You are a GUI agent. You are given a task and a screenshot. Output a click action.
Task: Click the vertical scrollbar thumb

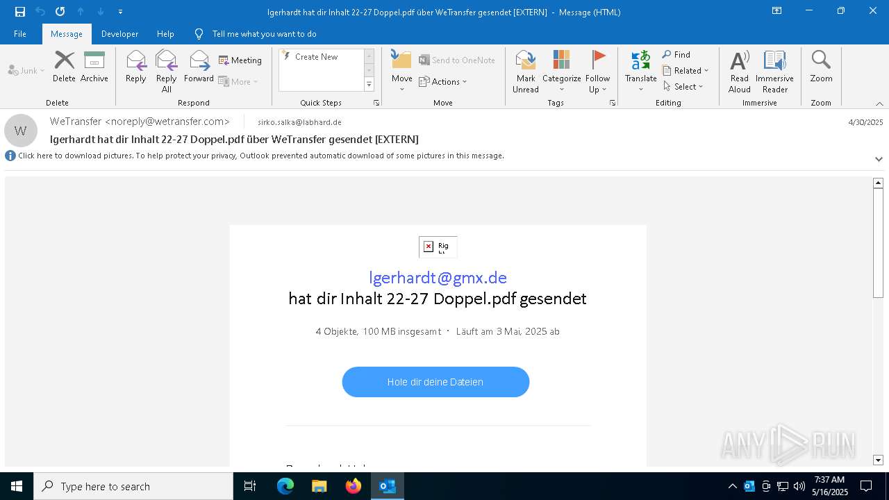pyautogui.click(x=878, y=243)
